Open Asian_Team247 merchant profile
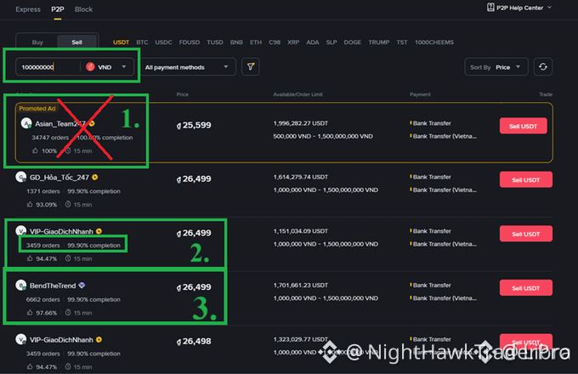The image size is (578, 374). [x=60, y=124]
